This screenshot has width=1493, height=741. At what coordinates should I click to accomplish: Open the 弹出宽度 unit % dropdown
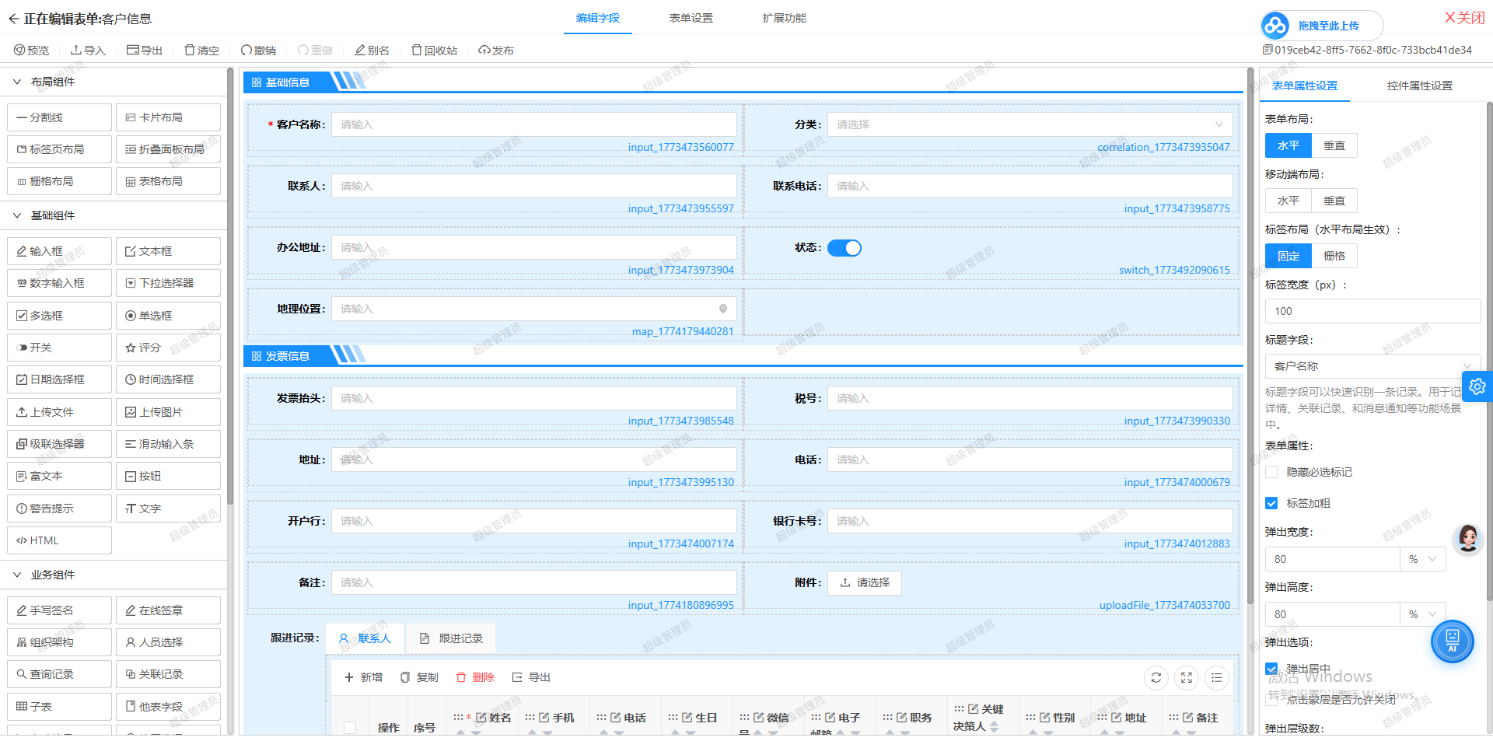click(x=1423, y=559)
